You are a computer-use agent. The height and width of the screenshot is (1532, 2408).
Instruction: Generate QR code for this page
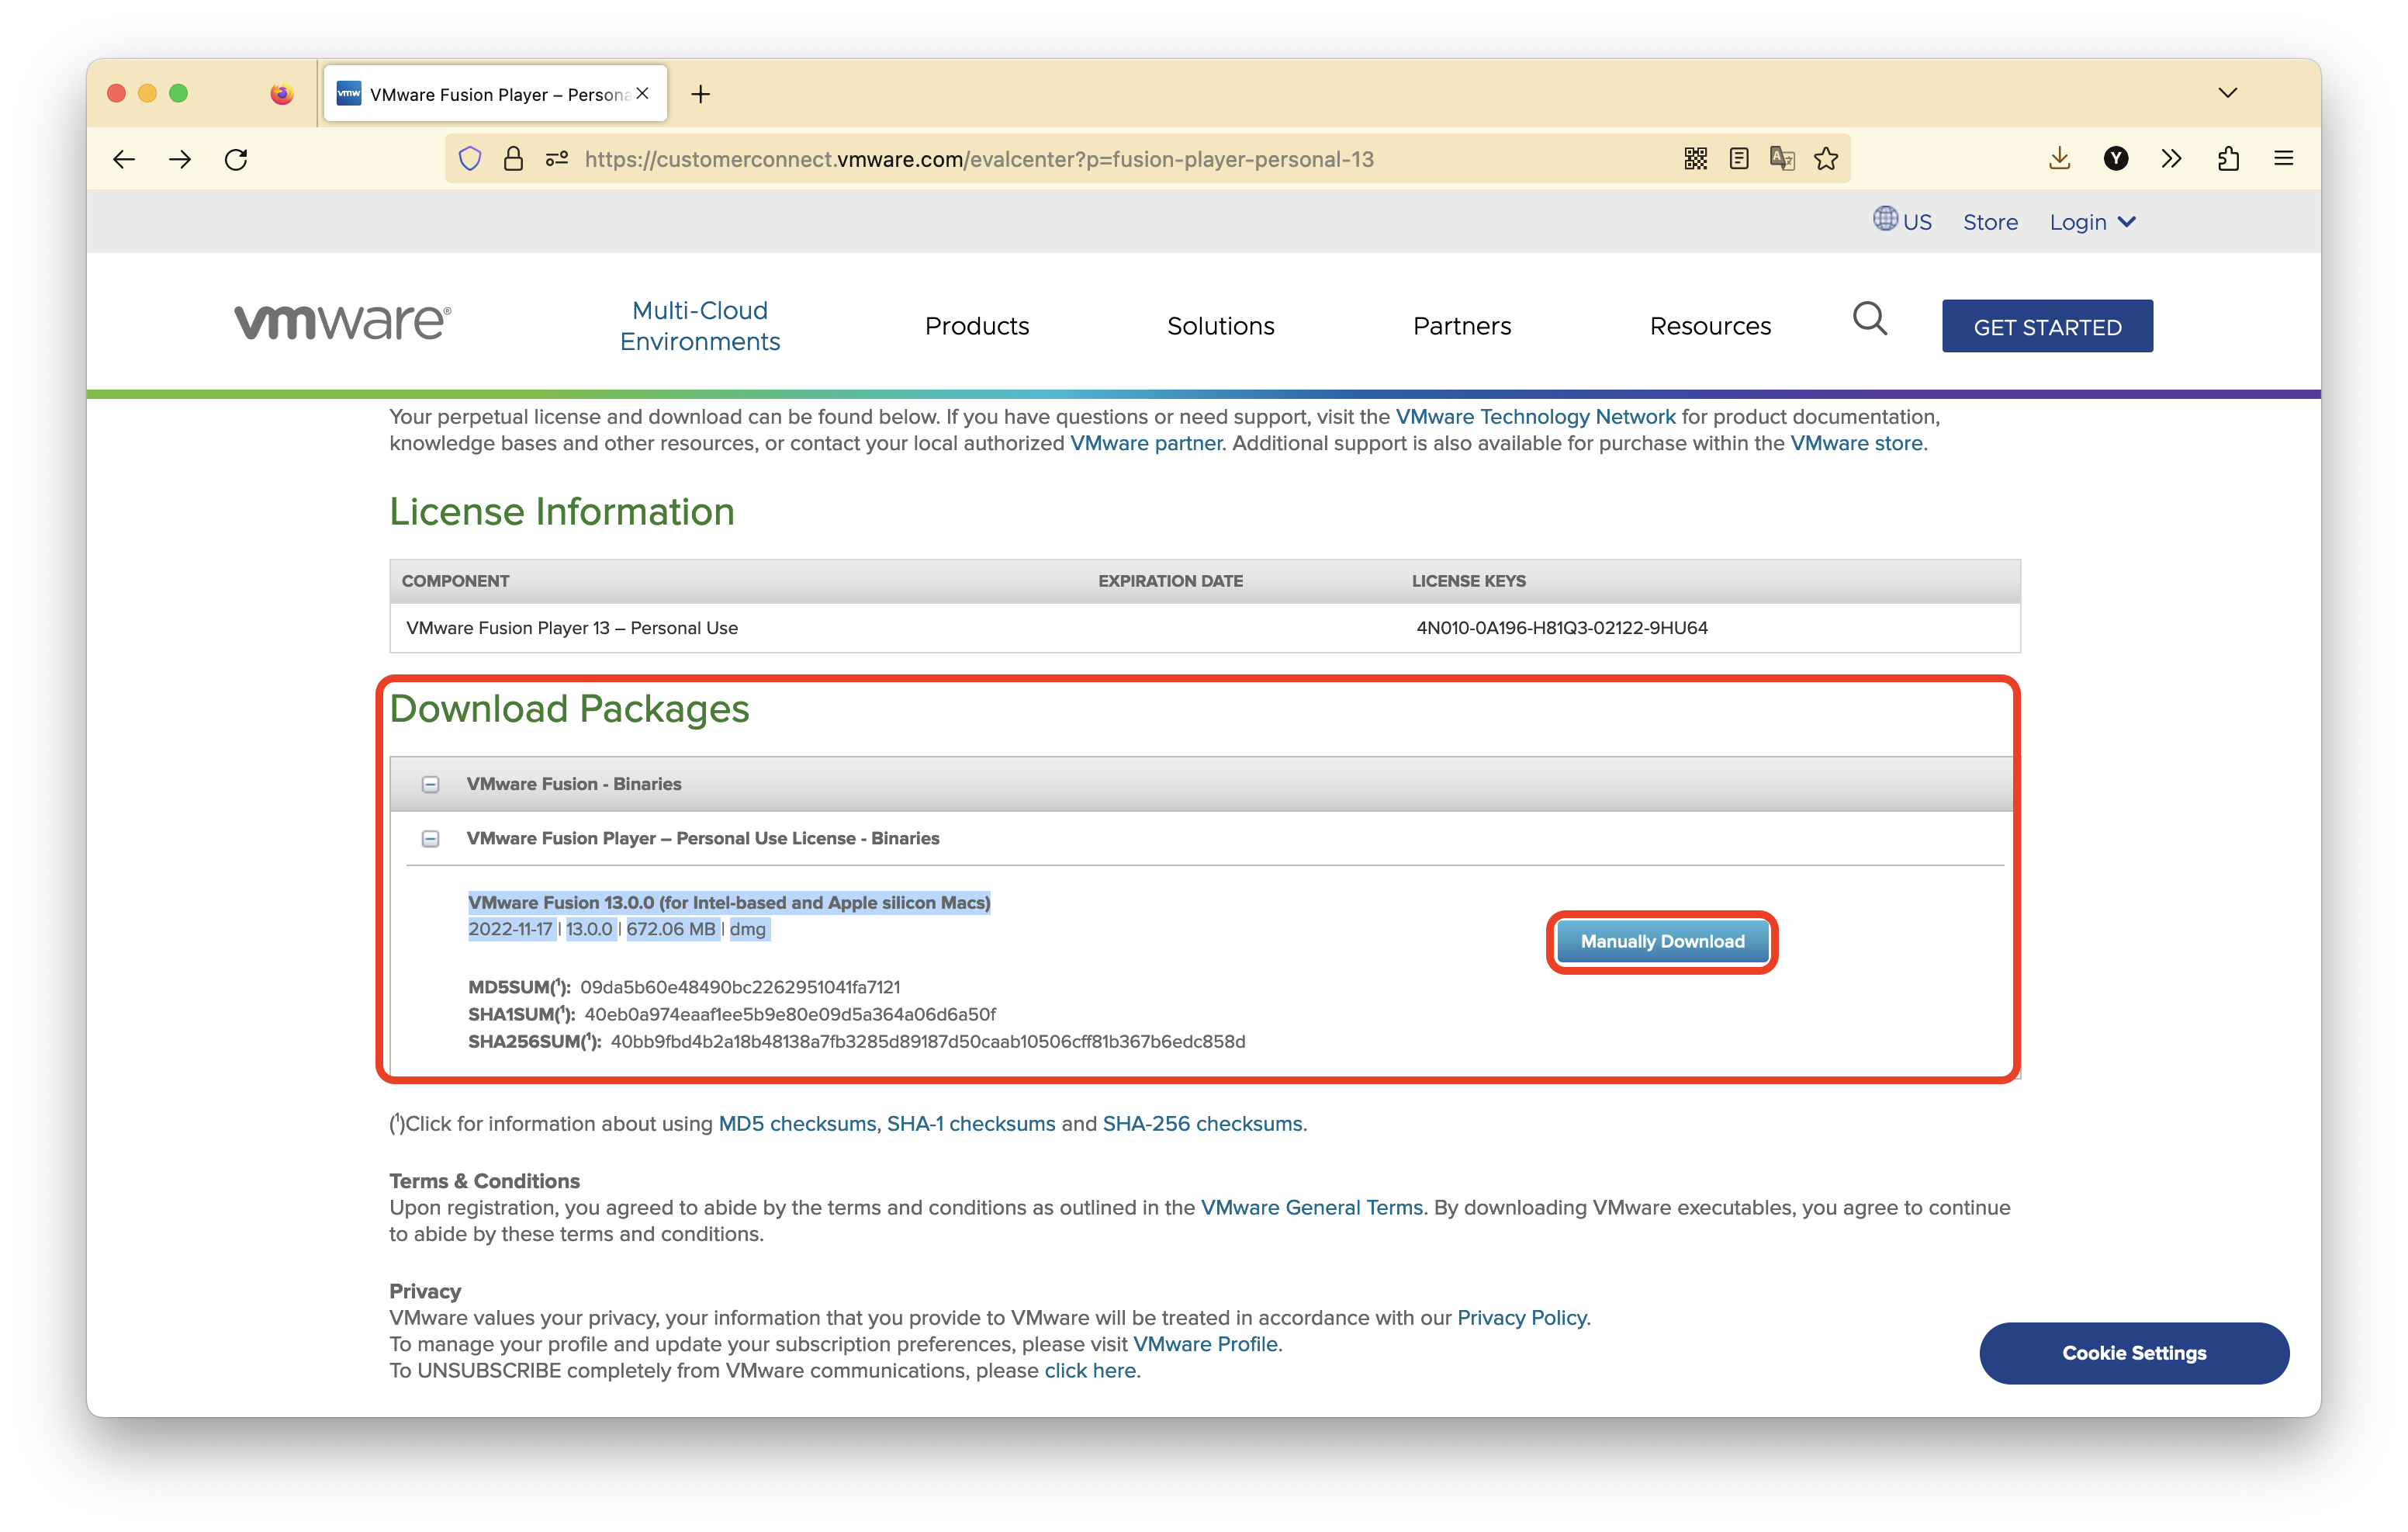[x=1695, y=159]
